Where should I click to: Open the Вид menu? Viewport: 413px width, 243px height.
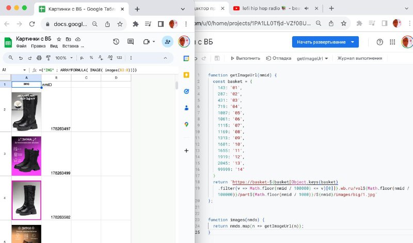(54, 46)
